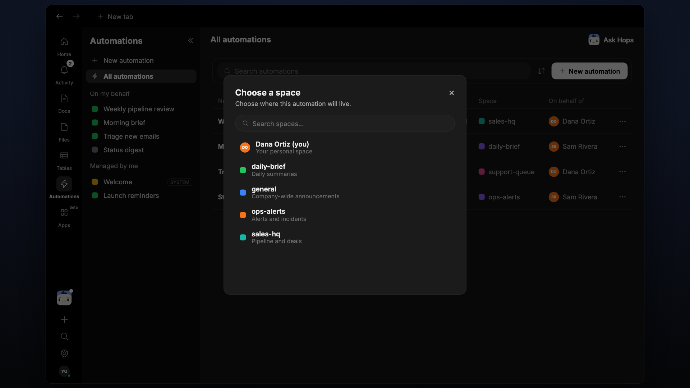Screen dimensions: 690x388
Task: Open the Apps beta section
Action: tap(64, 218)
